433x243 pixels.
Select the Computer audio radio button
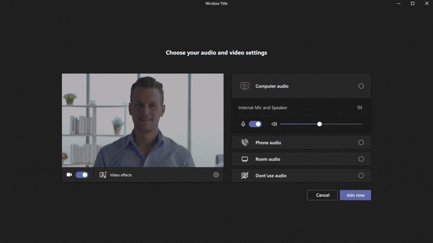coord(361,86)
